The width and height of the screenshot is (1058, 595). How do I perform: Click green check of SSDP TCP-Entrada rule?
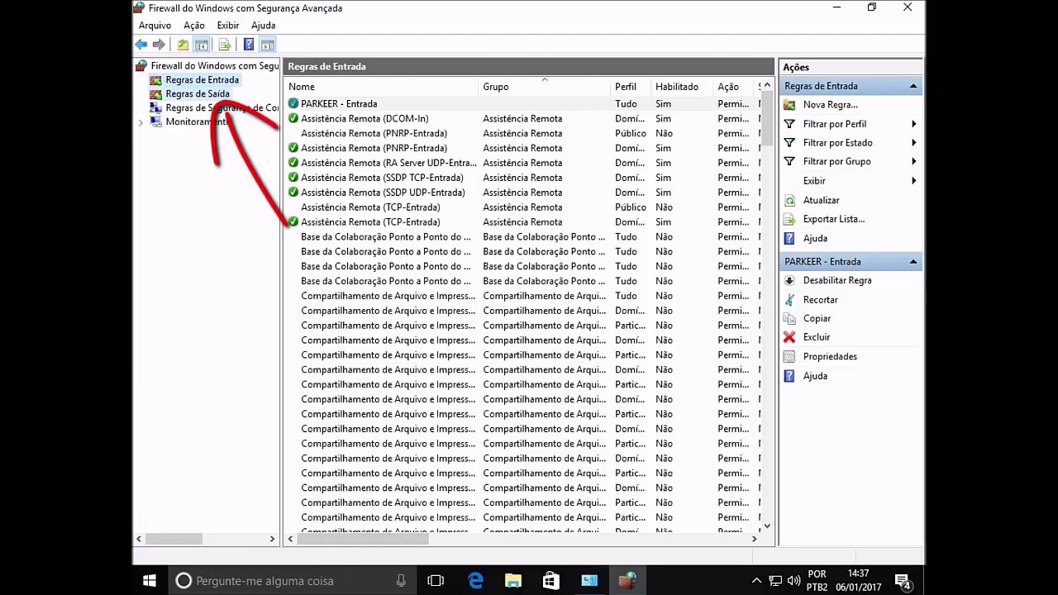[293, 178]
